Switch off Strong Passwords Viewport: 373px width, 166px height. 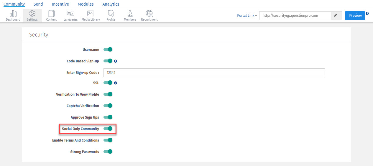(x=108, y=152)
